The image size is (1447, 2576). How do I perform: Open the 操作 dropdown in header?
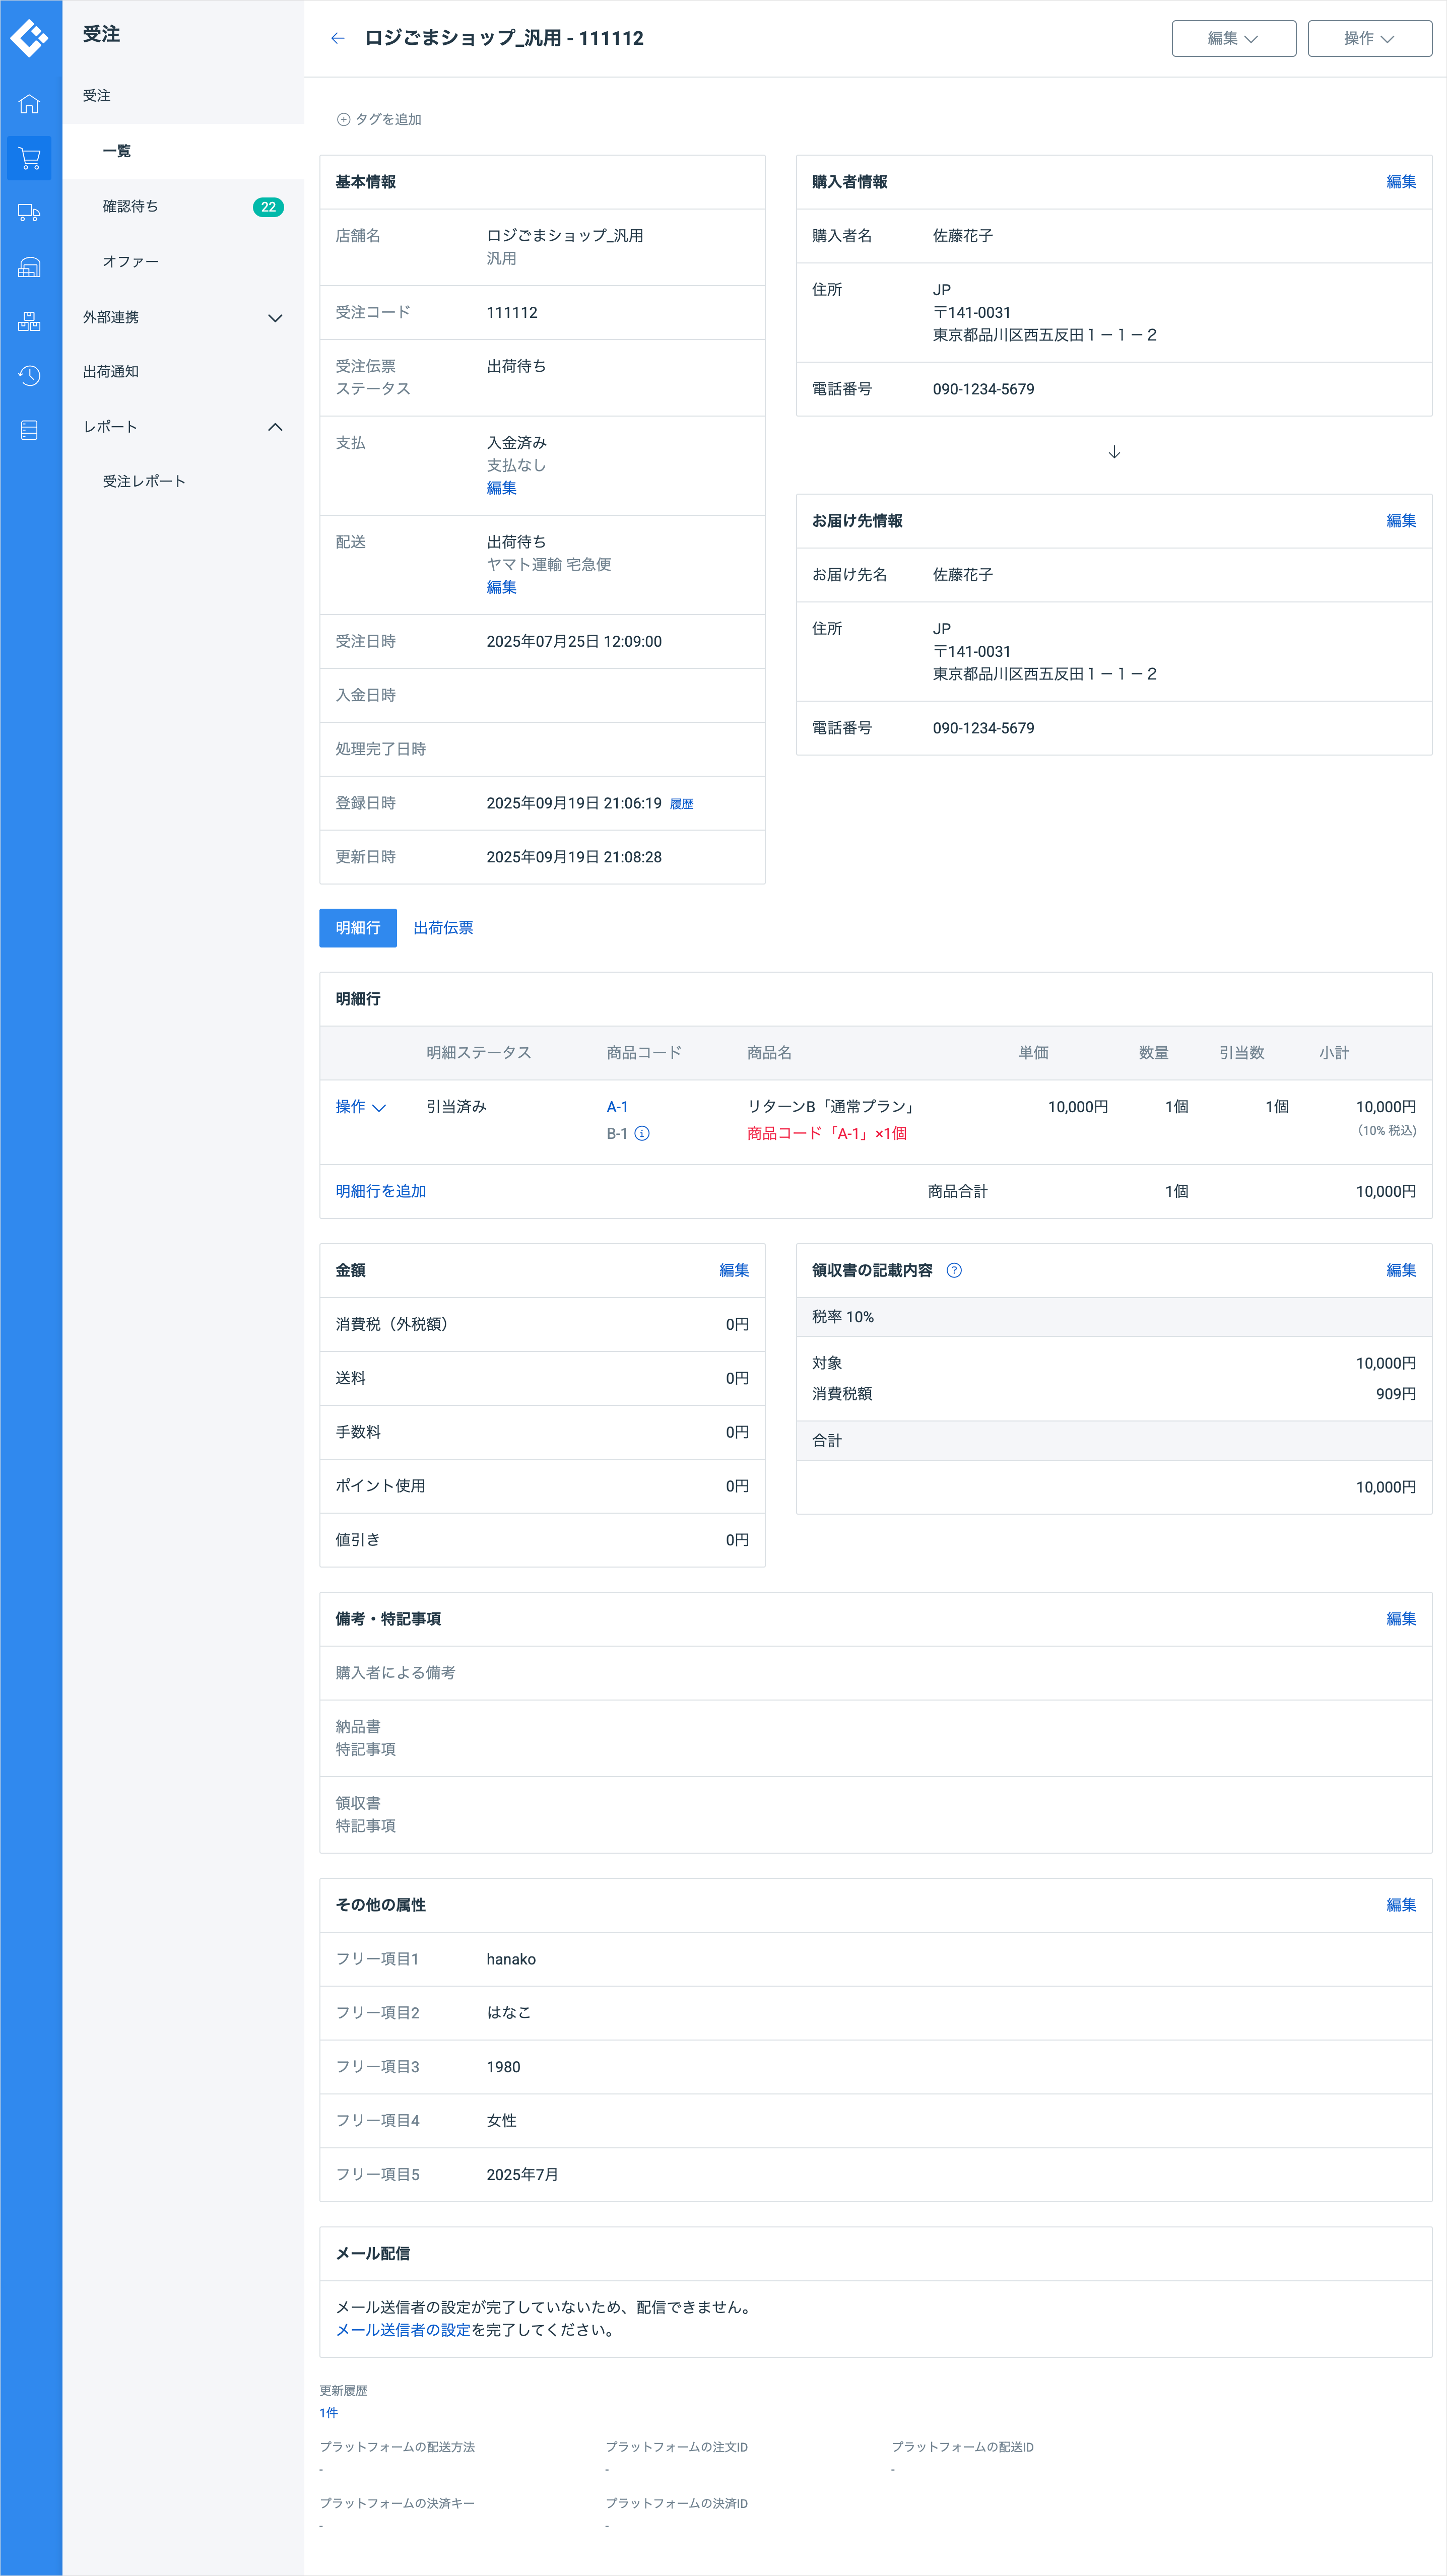pos(1369,38)
